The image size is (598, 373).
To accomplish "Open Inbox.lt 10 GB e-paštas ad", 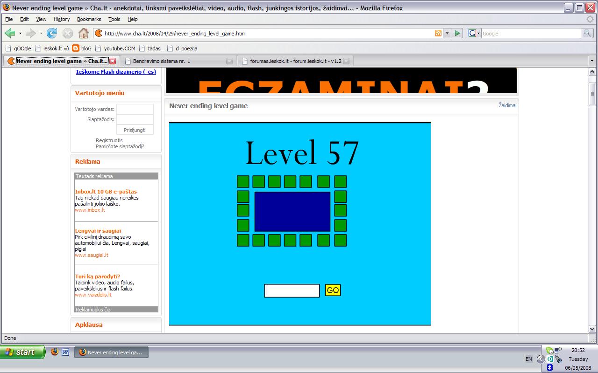I will point(106,192).
